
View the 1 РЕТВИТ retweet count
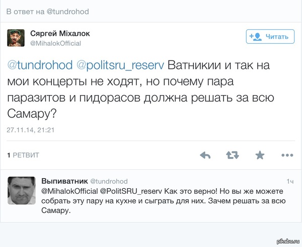23,155
